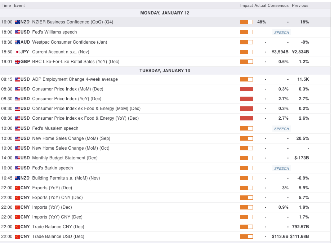Toggle the impact indicator on Building Permits row

246,178
